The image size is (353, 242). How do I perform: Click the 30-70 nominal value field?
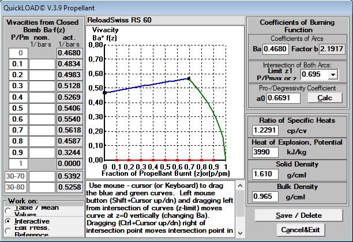coord(42,176)
